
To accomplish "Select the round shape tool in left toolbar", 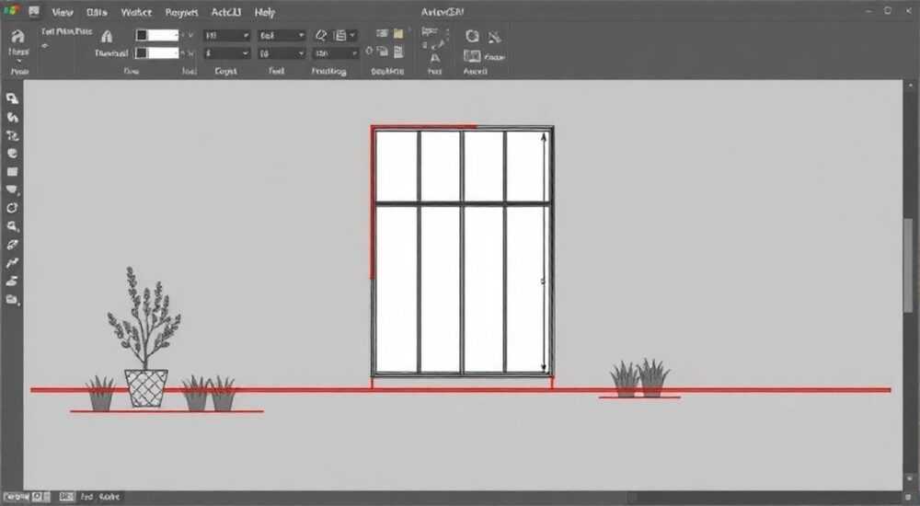I will 12,154.
